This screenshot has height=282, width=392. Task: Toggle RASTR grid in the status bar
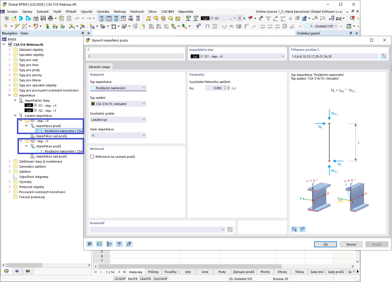[133, 279]
